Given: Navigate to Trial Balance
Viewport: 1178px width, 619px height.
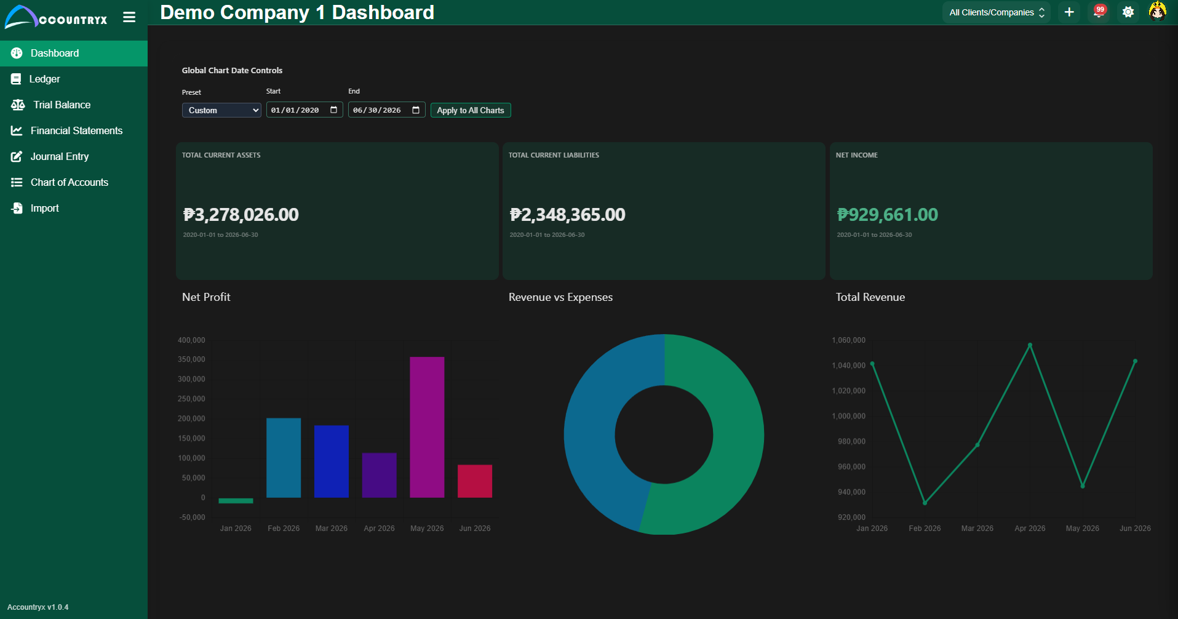Looking at the screenshot, I should coord(74,105).
